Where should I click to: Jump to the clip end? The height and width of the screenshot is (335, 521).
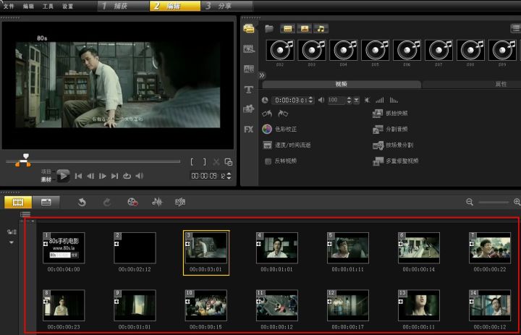click(114, 176)
